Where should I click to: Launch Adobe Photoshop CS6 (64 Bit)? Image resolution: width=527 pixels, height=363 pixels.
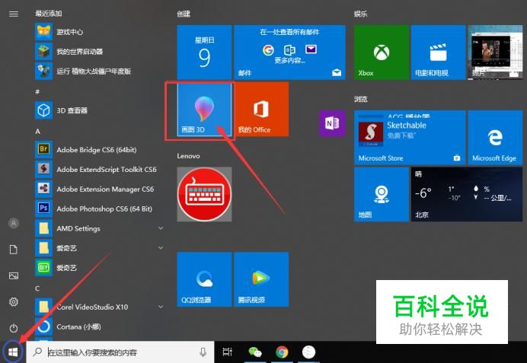(99, 209)
